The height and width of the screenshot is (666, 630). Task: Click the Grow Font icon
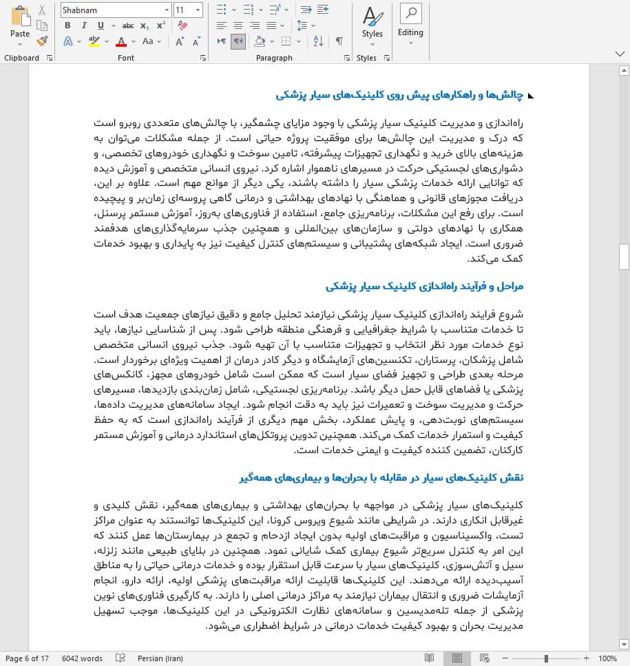click(179, 41)
